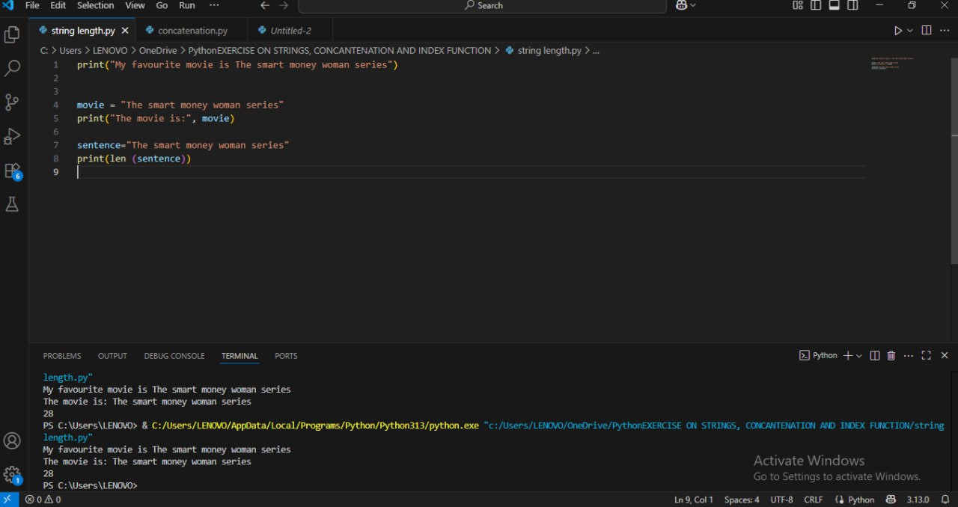Screen dimensions: 958x507
Task: Switch to the concatenation.py tab
Action: click(x=192, y=31)
